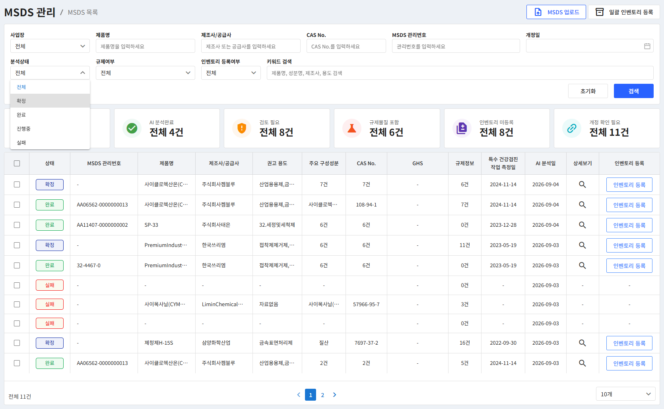Go to page 2 in pagination
The height and width of the screenshot is (409, 664).
click(322, 395)
